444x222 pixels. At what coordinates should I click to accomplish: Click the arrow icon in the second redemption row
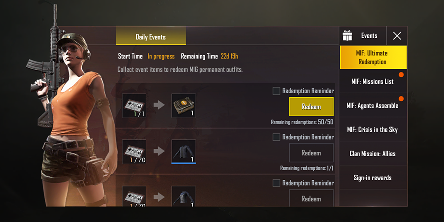(159, 151)
